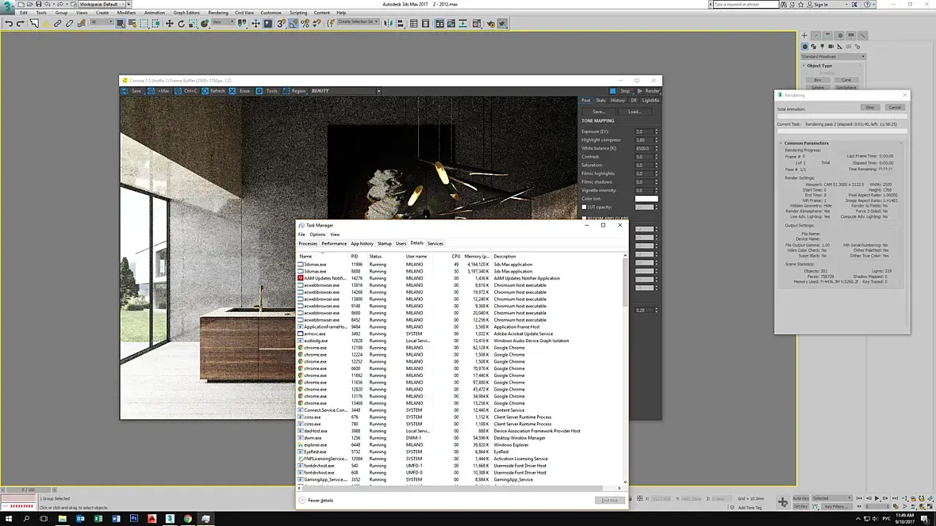
Task: Select the Rotate transform tool
Action: (x=182, y=24)
